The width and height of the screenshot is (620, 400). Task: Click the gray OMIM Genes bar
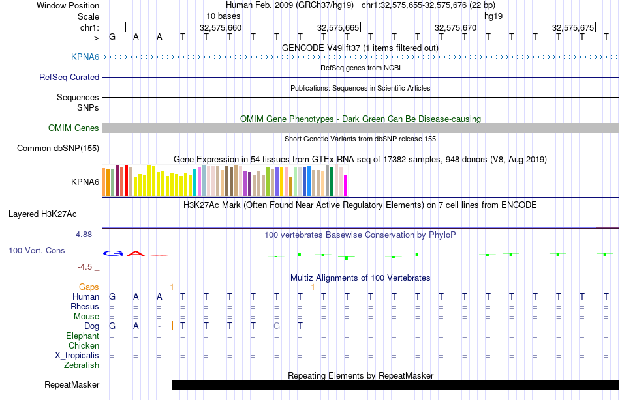click(360, 128)
